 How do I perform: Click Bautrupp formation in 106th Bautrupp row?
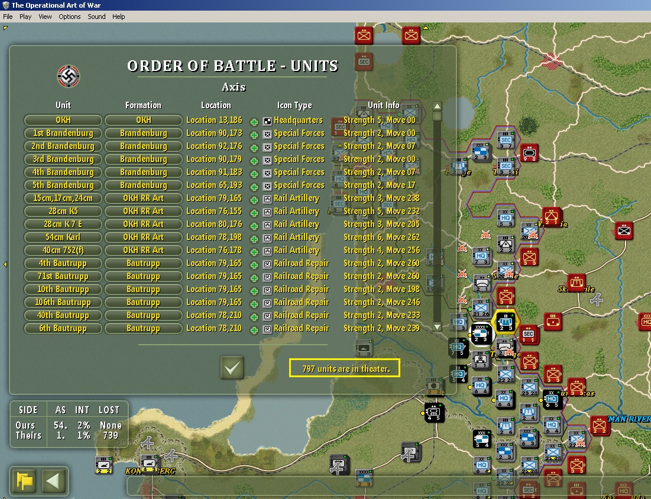tap(143, 302)
